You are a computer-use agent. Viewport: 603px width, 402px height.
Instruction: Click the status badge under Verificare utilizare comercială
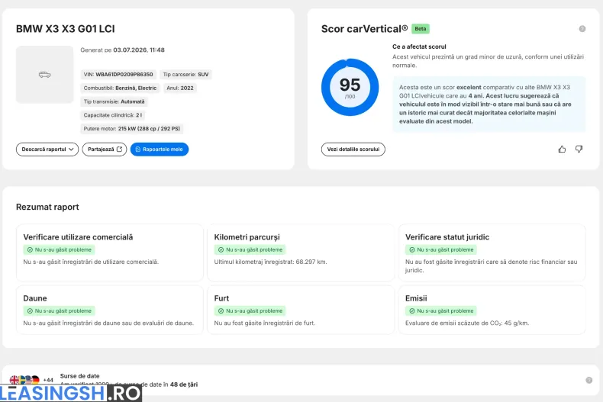pyautogui.click(x=59, y=249)
